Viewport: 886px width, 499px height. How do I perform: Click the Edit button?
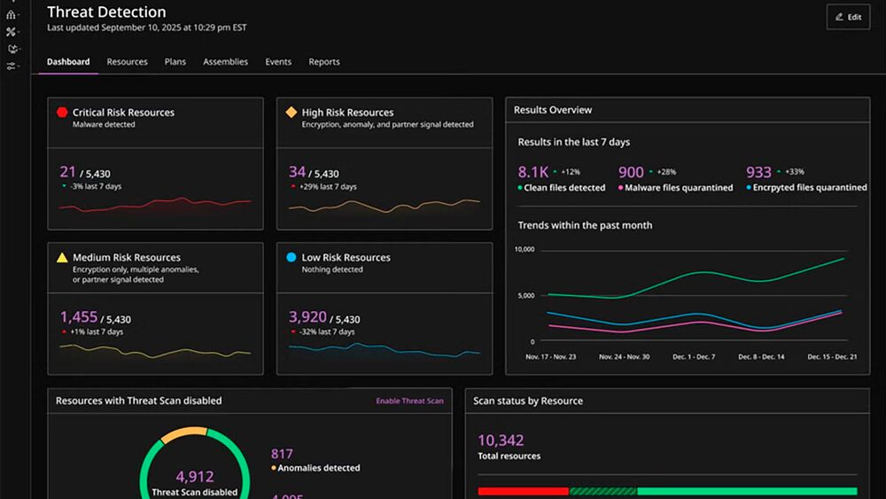[x=848, y=17]
